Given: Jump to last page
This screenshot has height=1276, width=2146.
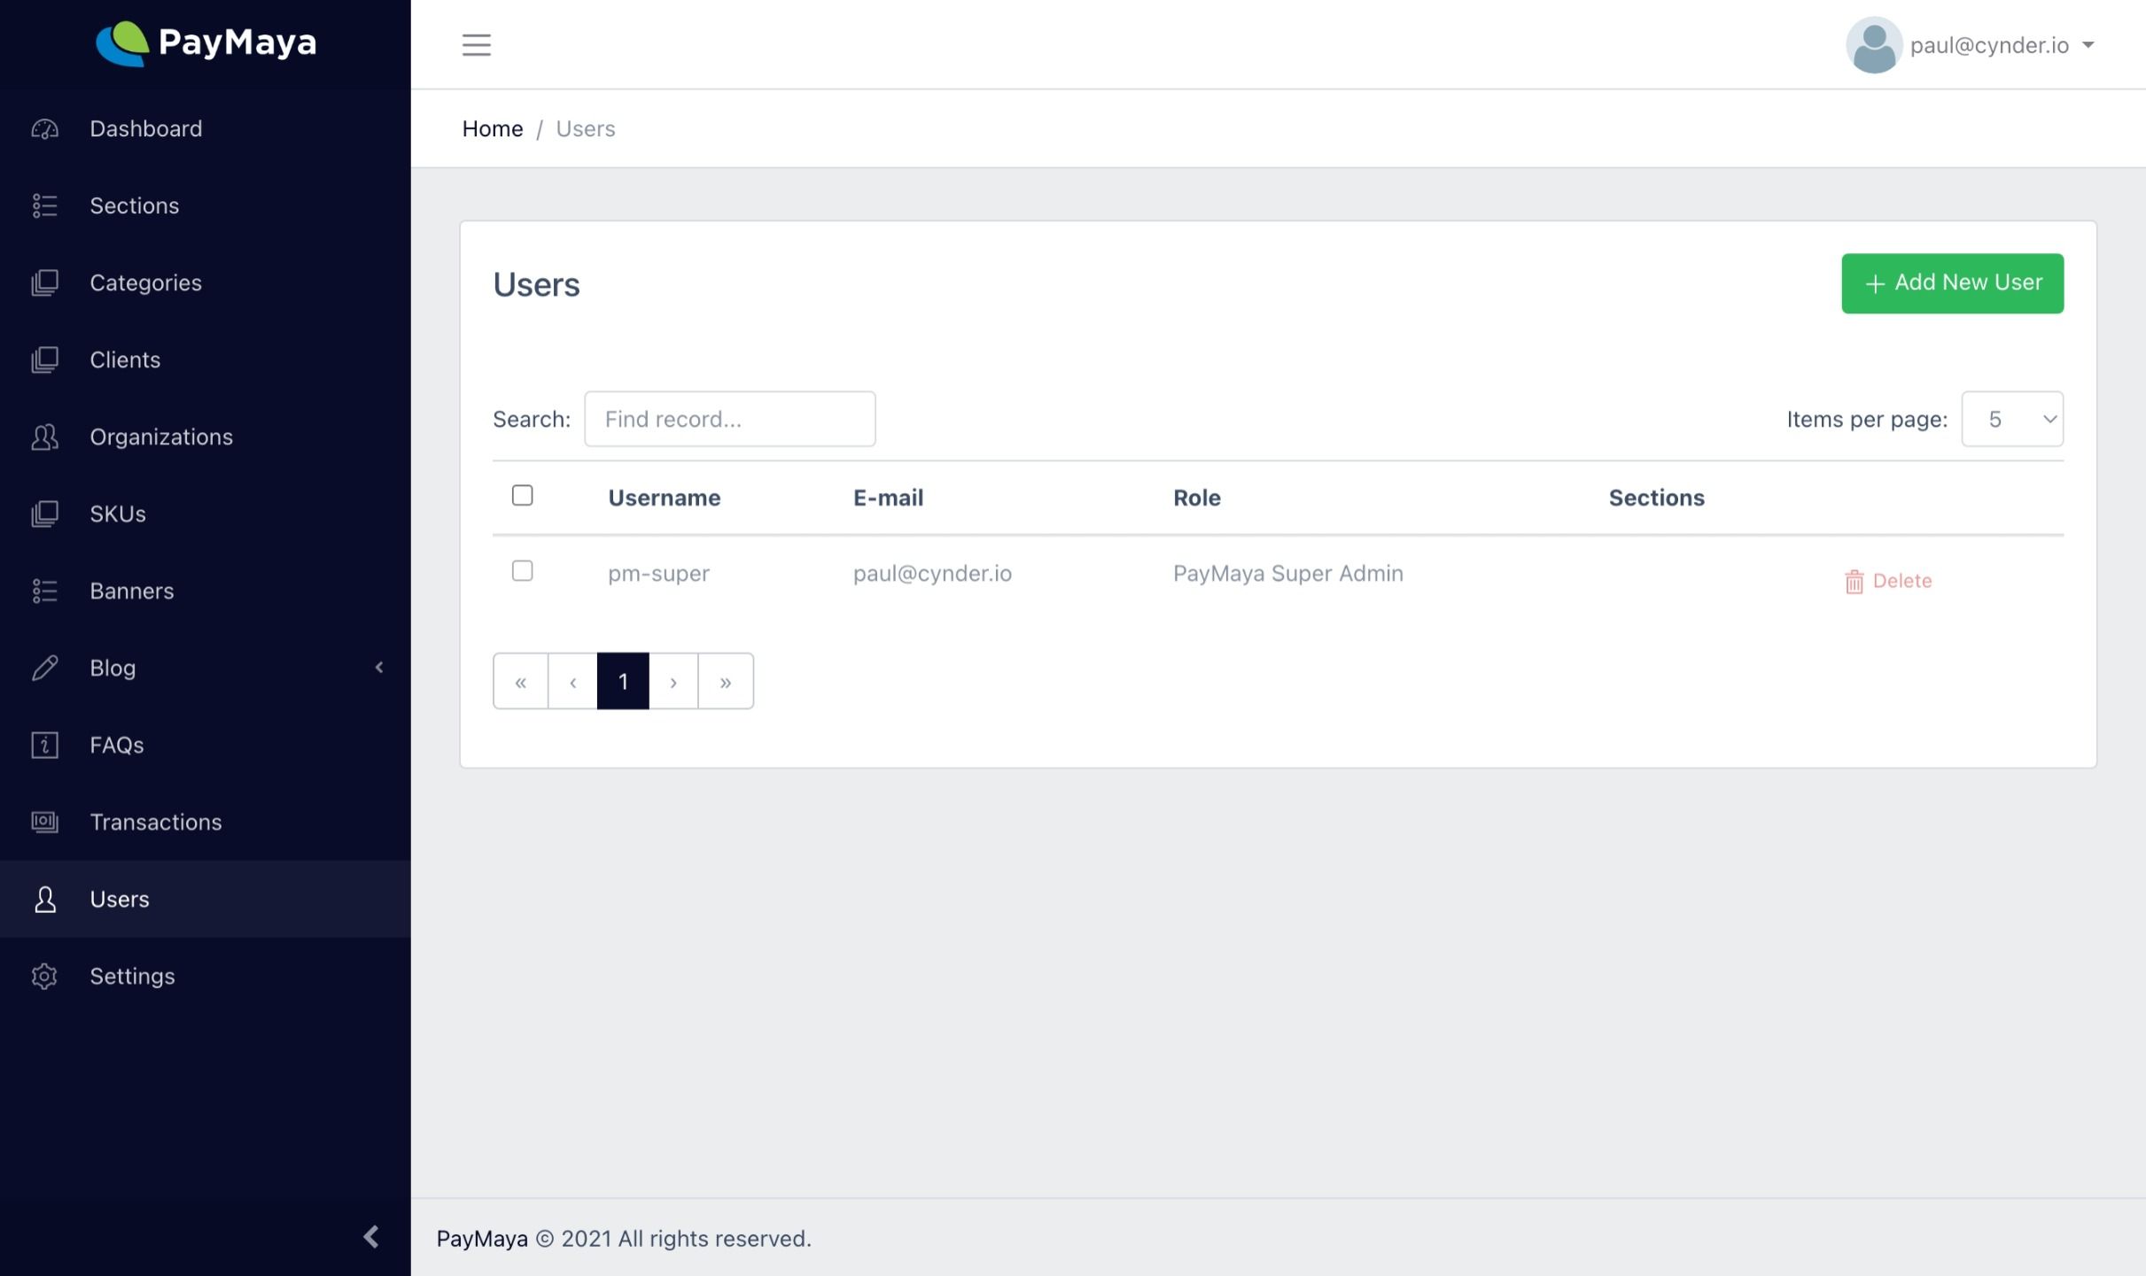Looking at the screenshot, I should pyautogui.click(x=726, y=681).
